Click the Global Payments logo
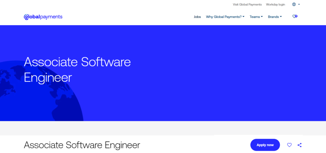Screen dimensions: 326x153 click(43, 17)
